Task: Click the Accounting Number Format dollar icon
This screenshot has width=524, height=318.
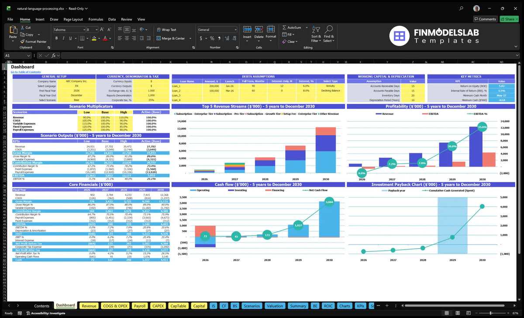Action: (201, 38)
